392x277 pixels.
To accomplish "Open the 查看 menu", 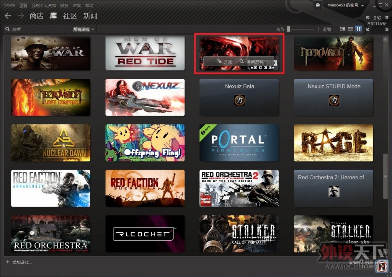I will pyautogui.click(x=23, y=5).
